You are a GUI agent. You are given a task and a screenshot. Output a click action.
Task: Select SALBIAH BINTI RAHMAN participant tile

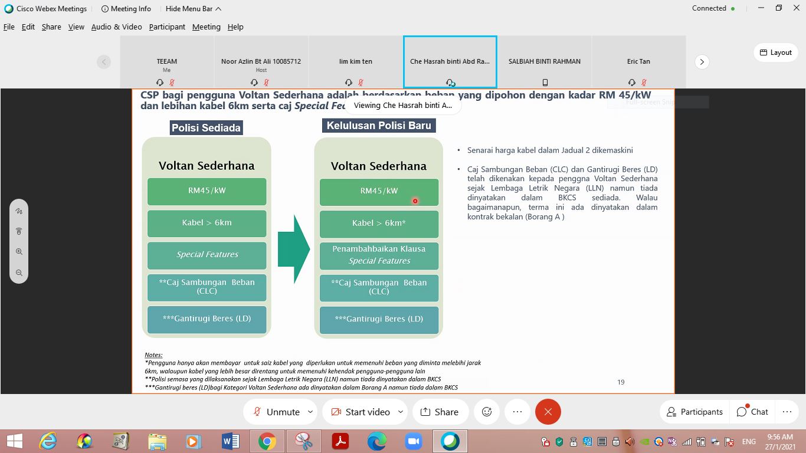tap(544, 62)
